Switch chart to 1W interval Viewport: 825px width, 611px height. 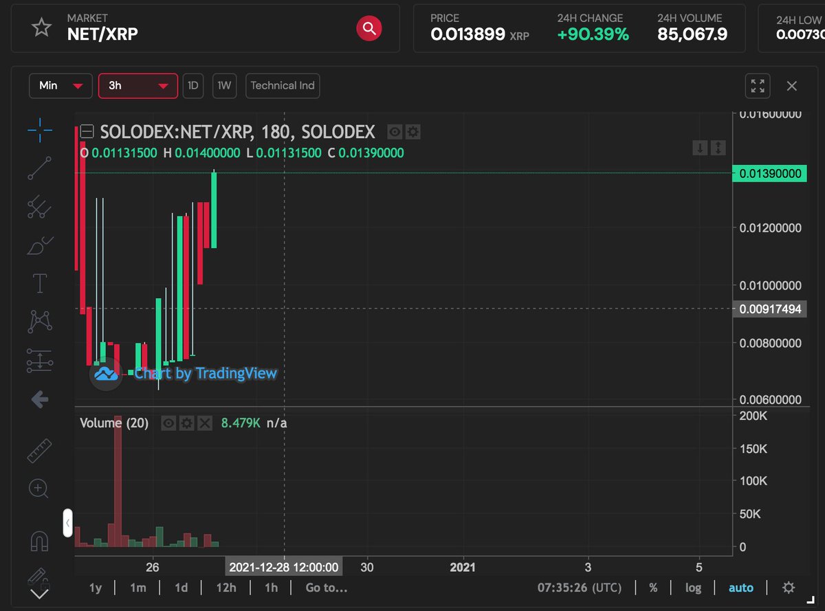pyautogui.click(x=223, y=86)
